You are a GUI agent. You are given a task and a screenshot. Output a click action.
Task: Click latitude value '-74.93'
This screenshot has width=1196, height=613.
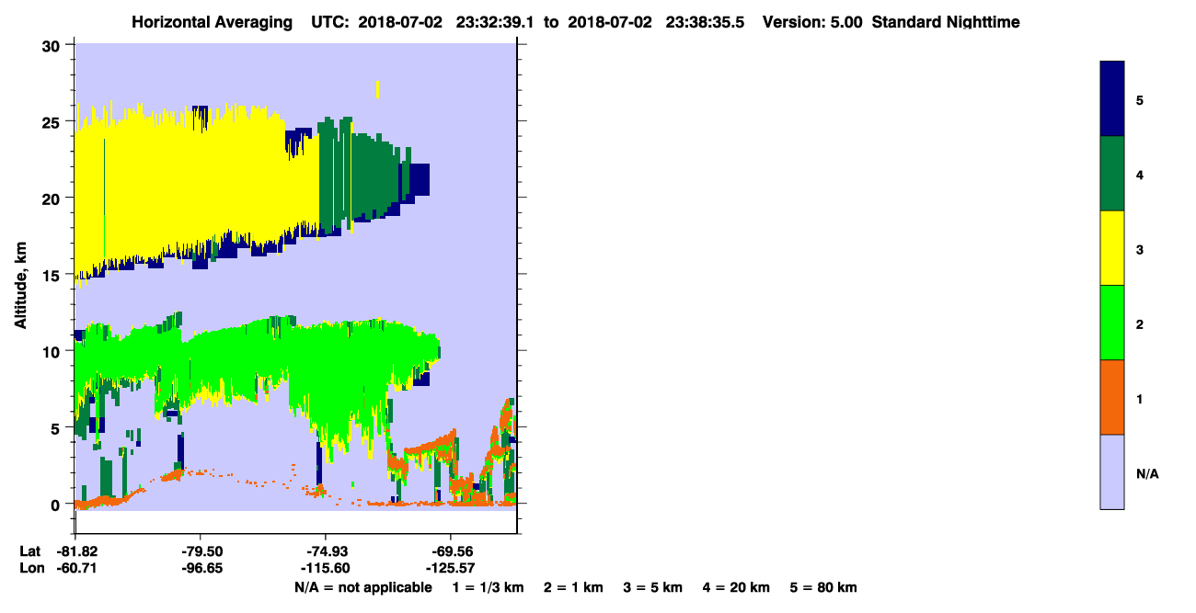pos(326,551)
